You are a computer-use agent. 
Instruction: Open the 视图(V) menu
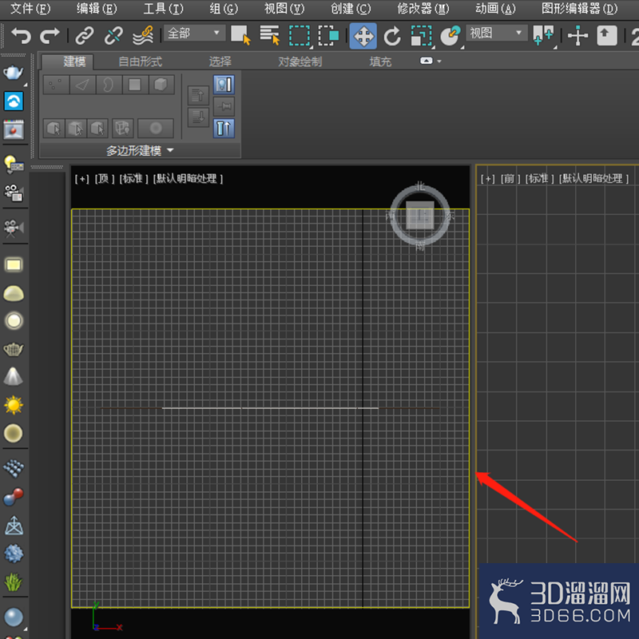[x=284, y=9]
